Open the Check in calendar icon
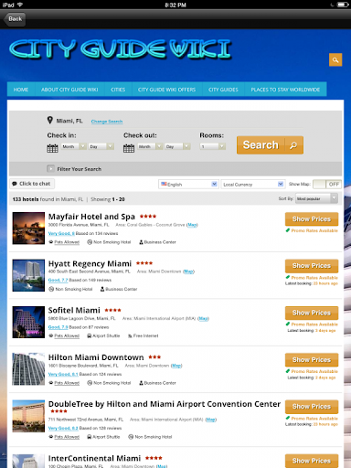The width and height of the screenshot is (351, 468). 52,148
